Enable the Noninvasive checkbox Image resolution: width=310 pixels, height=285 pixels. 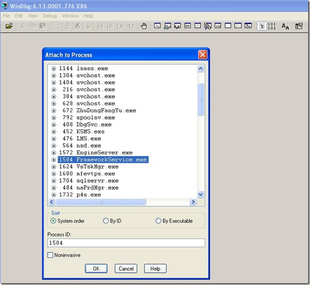[x=50, y=255]
